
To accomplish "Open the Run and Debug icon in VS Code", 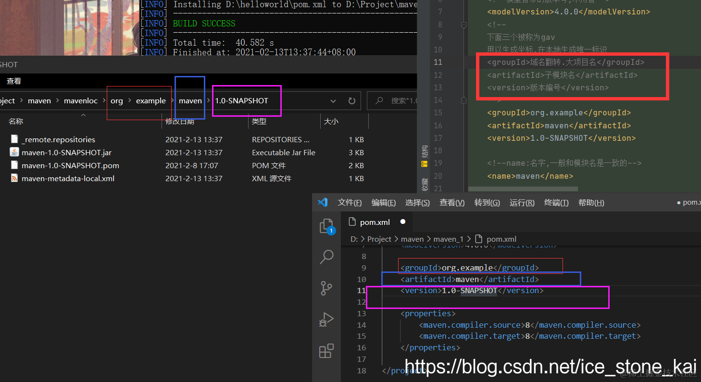I will pyautogui.click(x=326, y=320).
